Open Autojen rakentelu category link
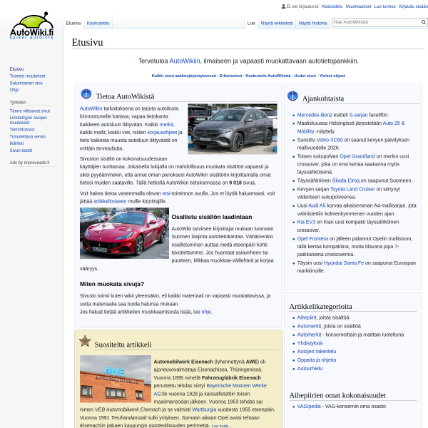The width and height of the screenshot is (428, 428). tap(317, 351)
